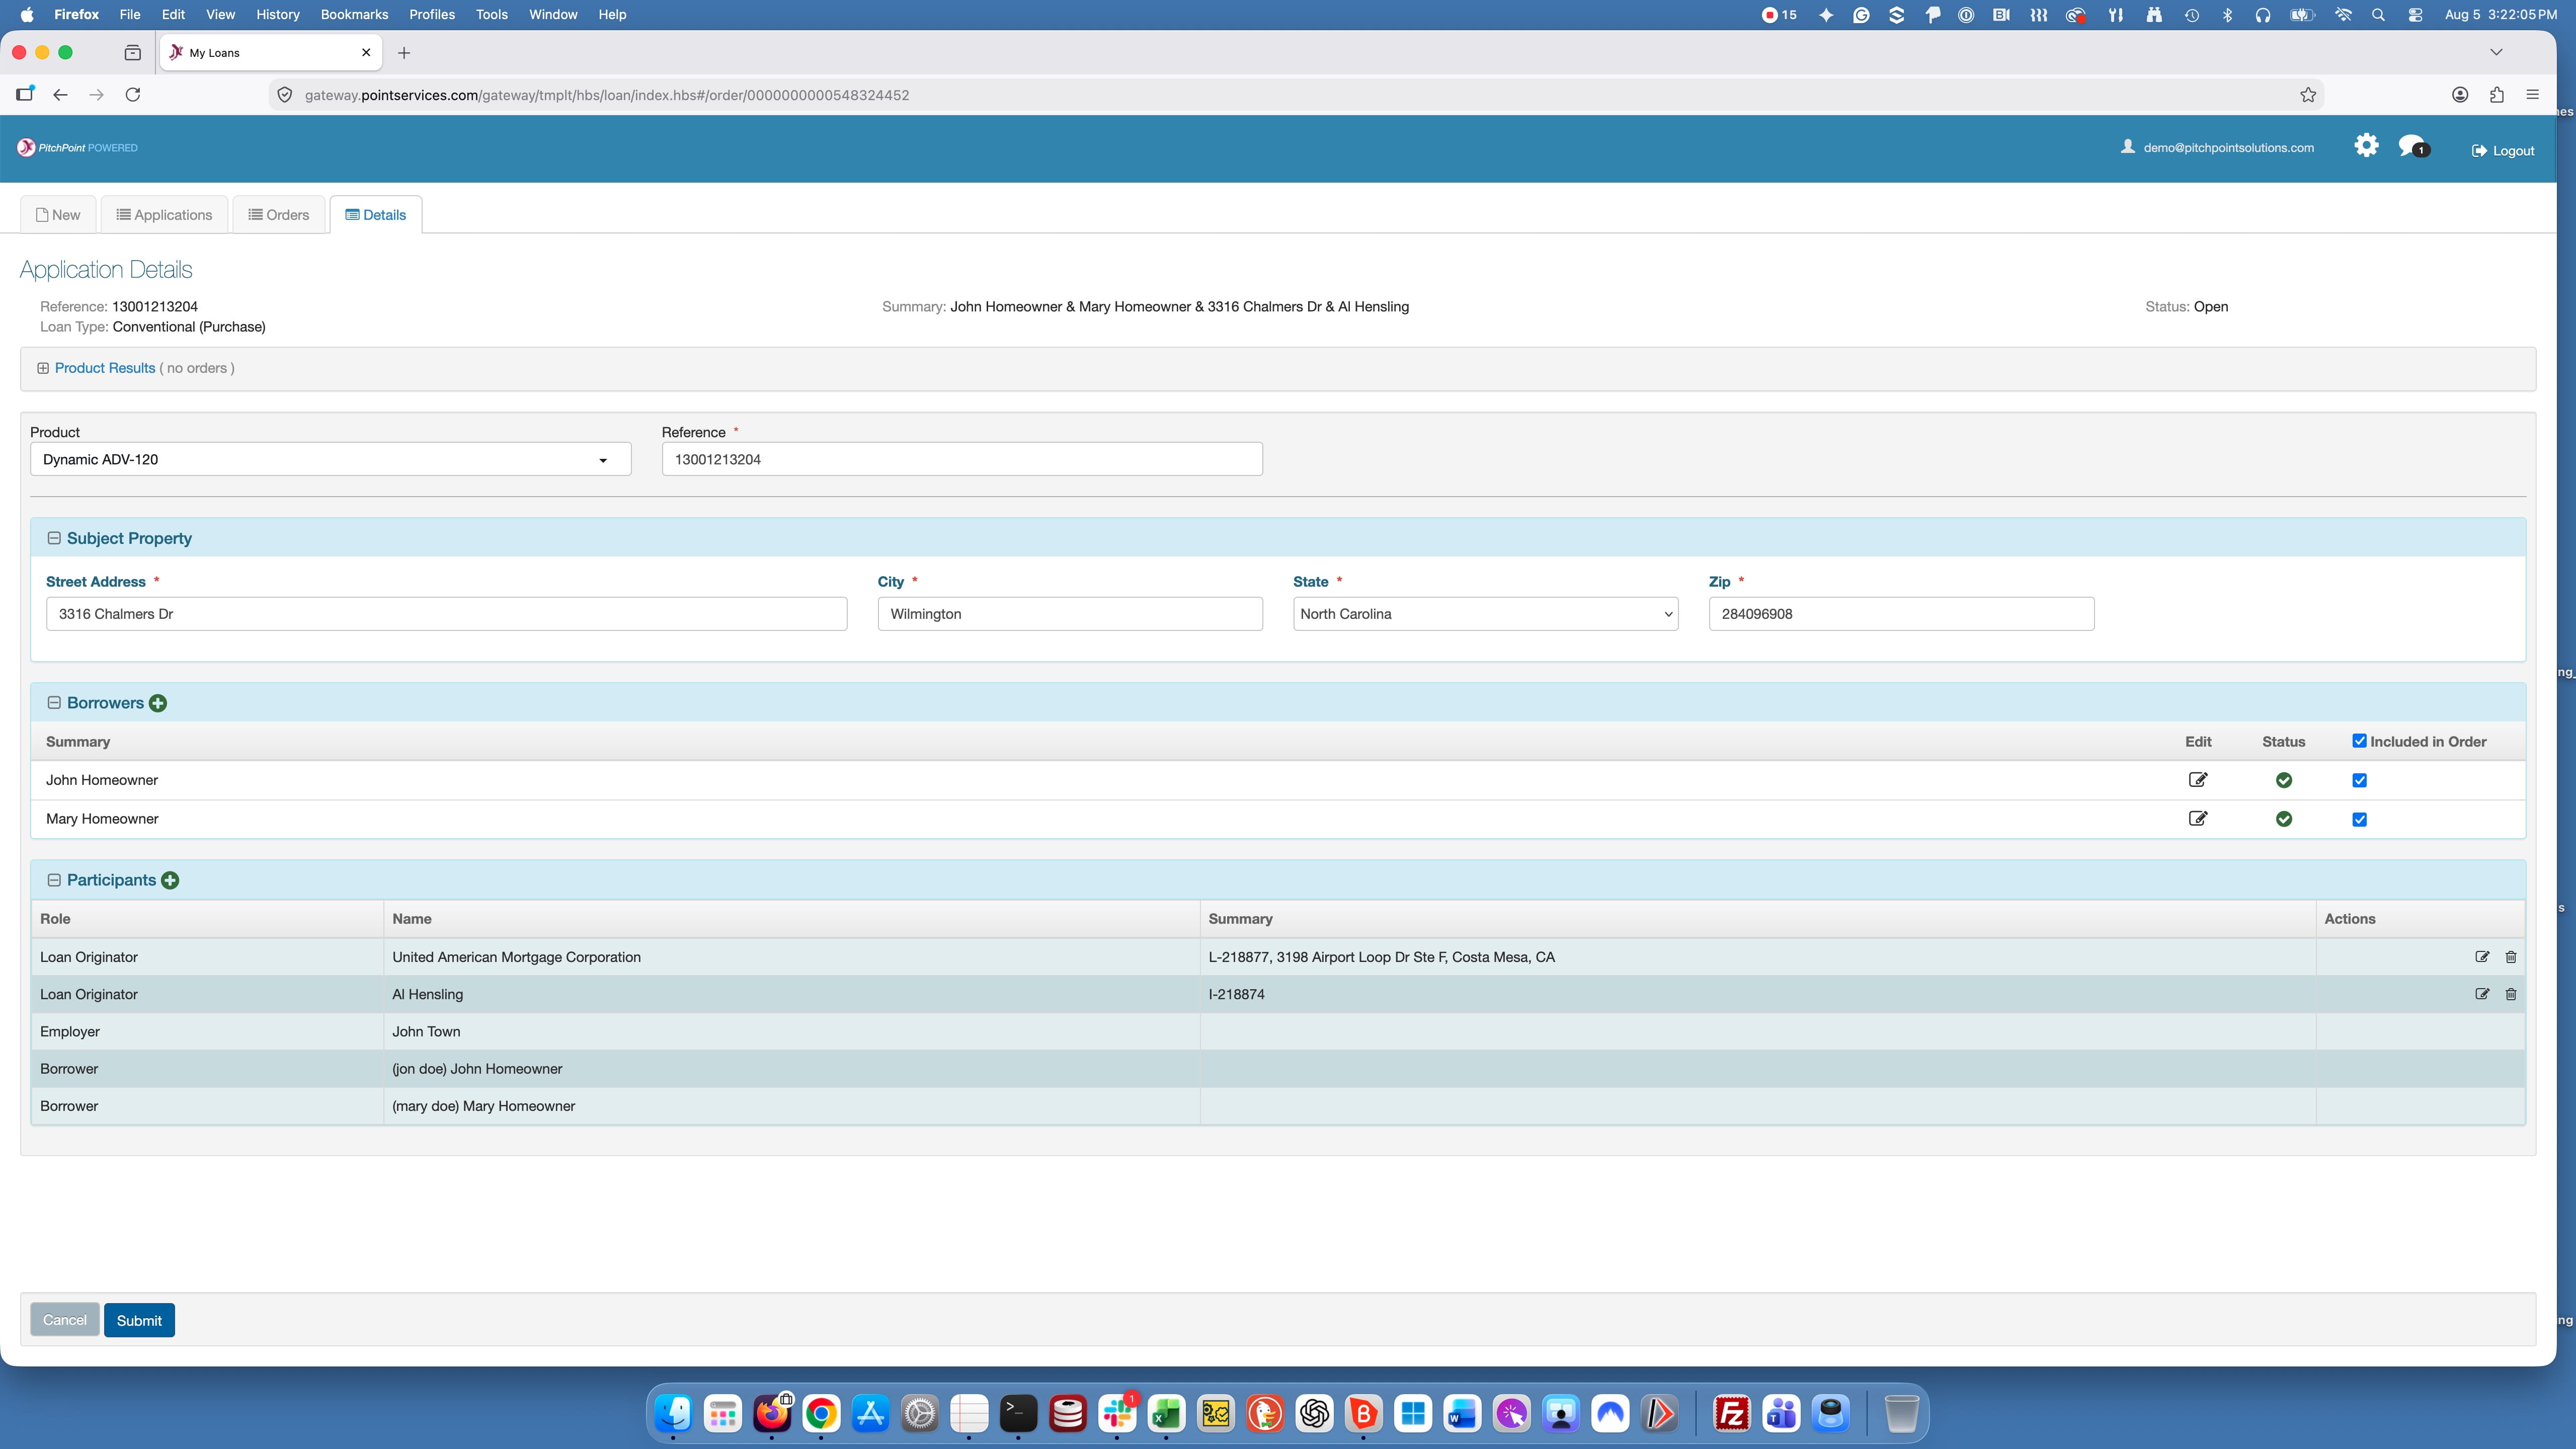Open the Bookmarks menu
2576x1449 pixels.
(x=354, y=15)
